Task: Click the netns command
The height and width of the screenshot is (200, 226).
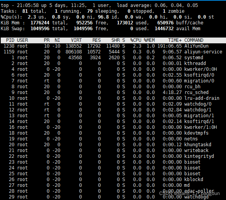Action: (x=191, y=138)
